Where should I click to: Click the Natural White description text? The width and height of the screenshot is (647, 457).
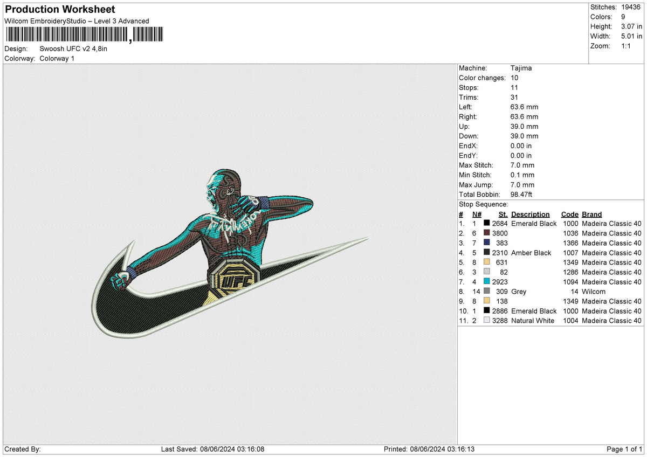point(534,321)
